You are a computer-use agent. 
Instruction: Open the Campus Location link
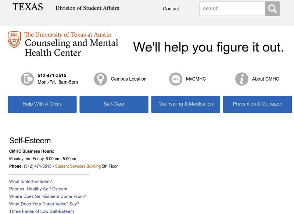[129, 79]
